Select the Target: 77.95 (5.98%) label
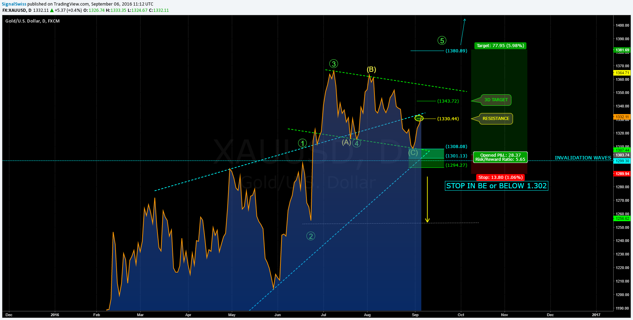 (x=500, y=46)
